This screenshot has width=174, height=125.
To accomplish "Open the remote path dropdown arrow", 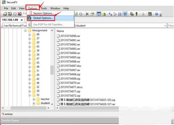I will [165, 26].
